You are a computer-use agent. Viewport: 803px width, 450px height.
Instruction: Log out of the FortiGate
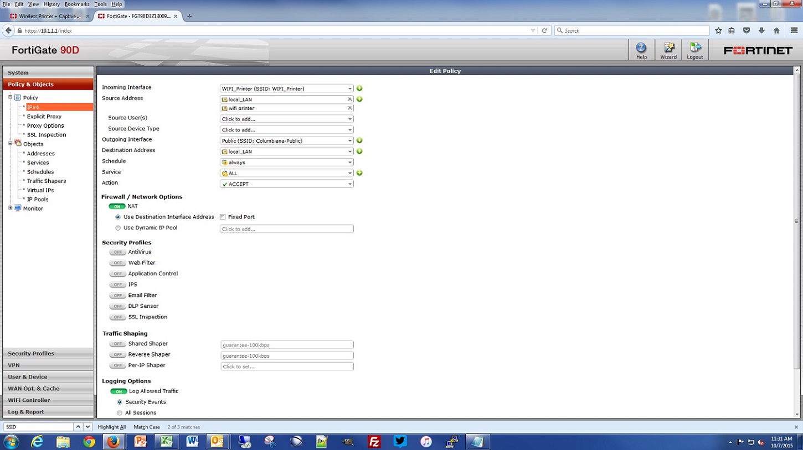click(x=695, y=50)
